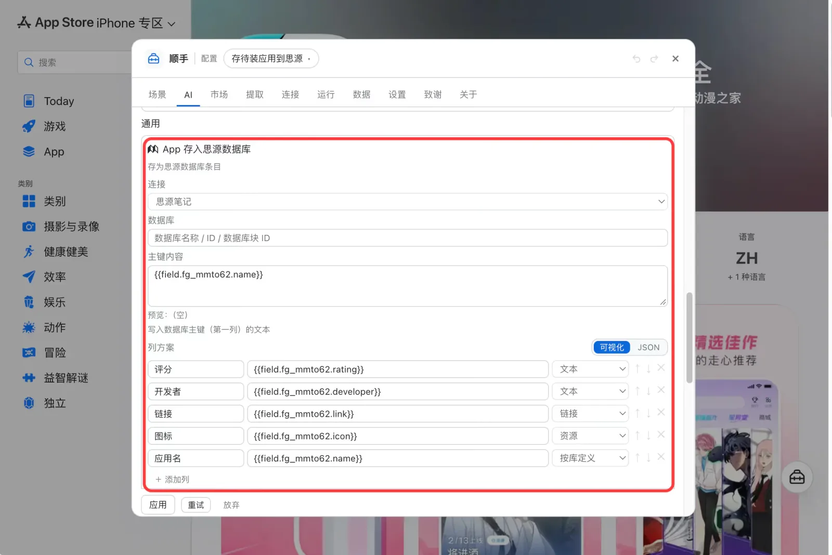Open the 关于 tab

pos(469,95)
